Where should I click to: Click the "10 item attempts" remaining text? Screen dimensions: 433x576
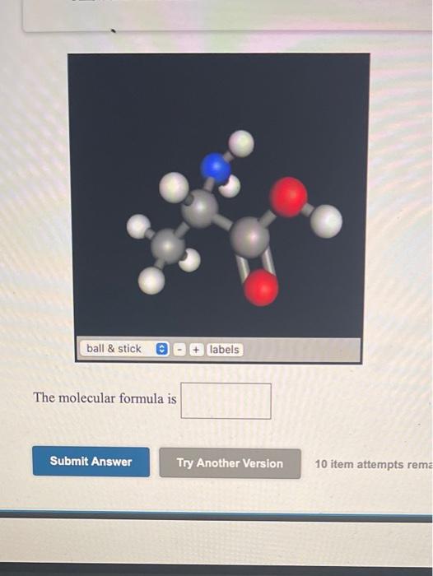pyautogui.click(x=373, y=464)
